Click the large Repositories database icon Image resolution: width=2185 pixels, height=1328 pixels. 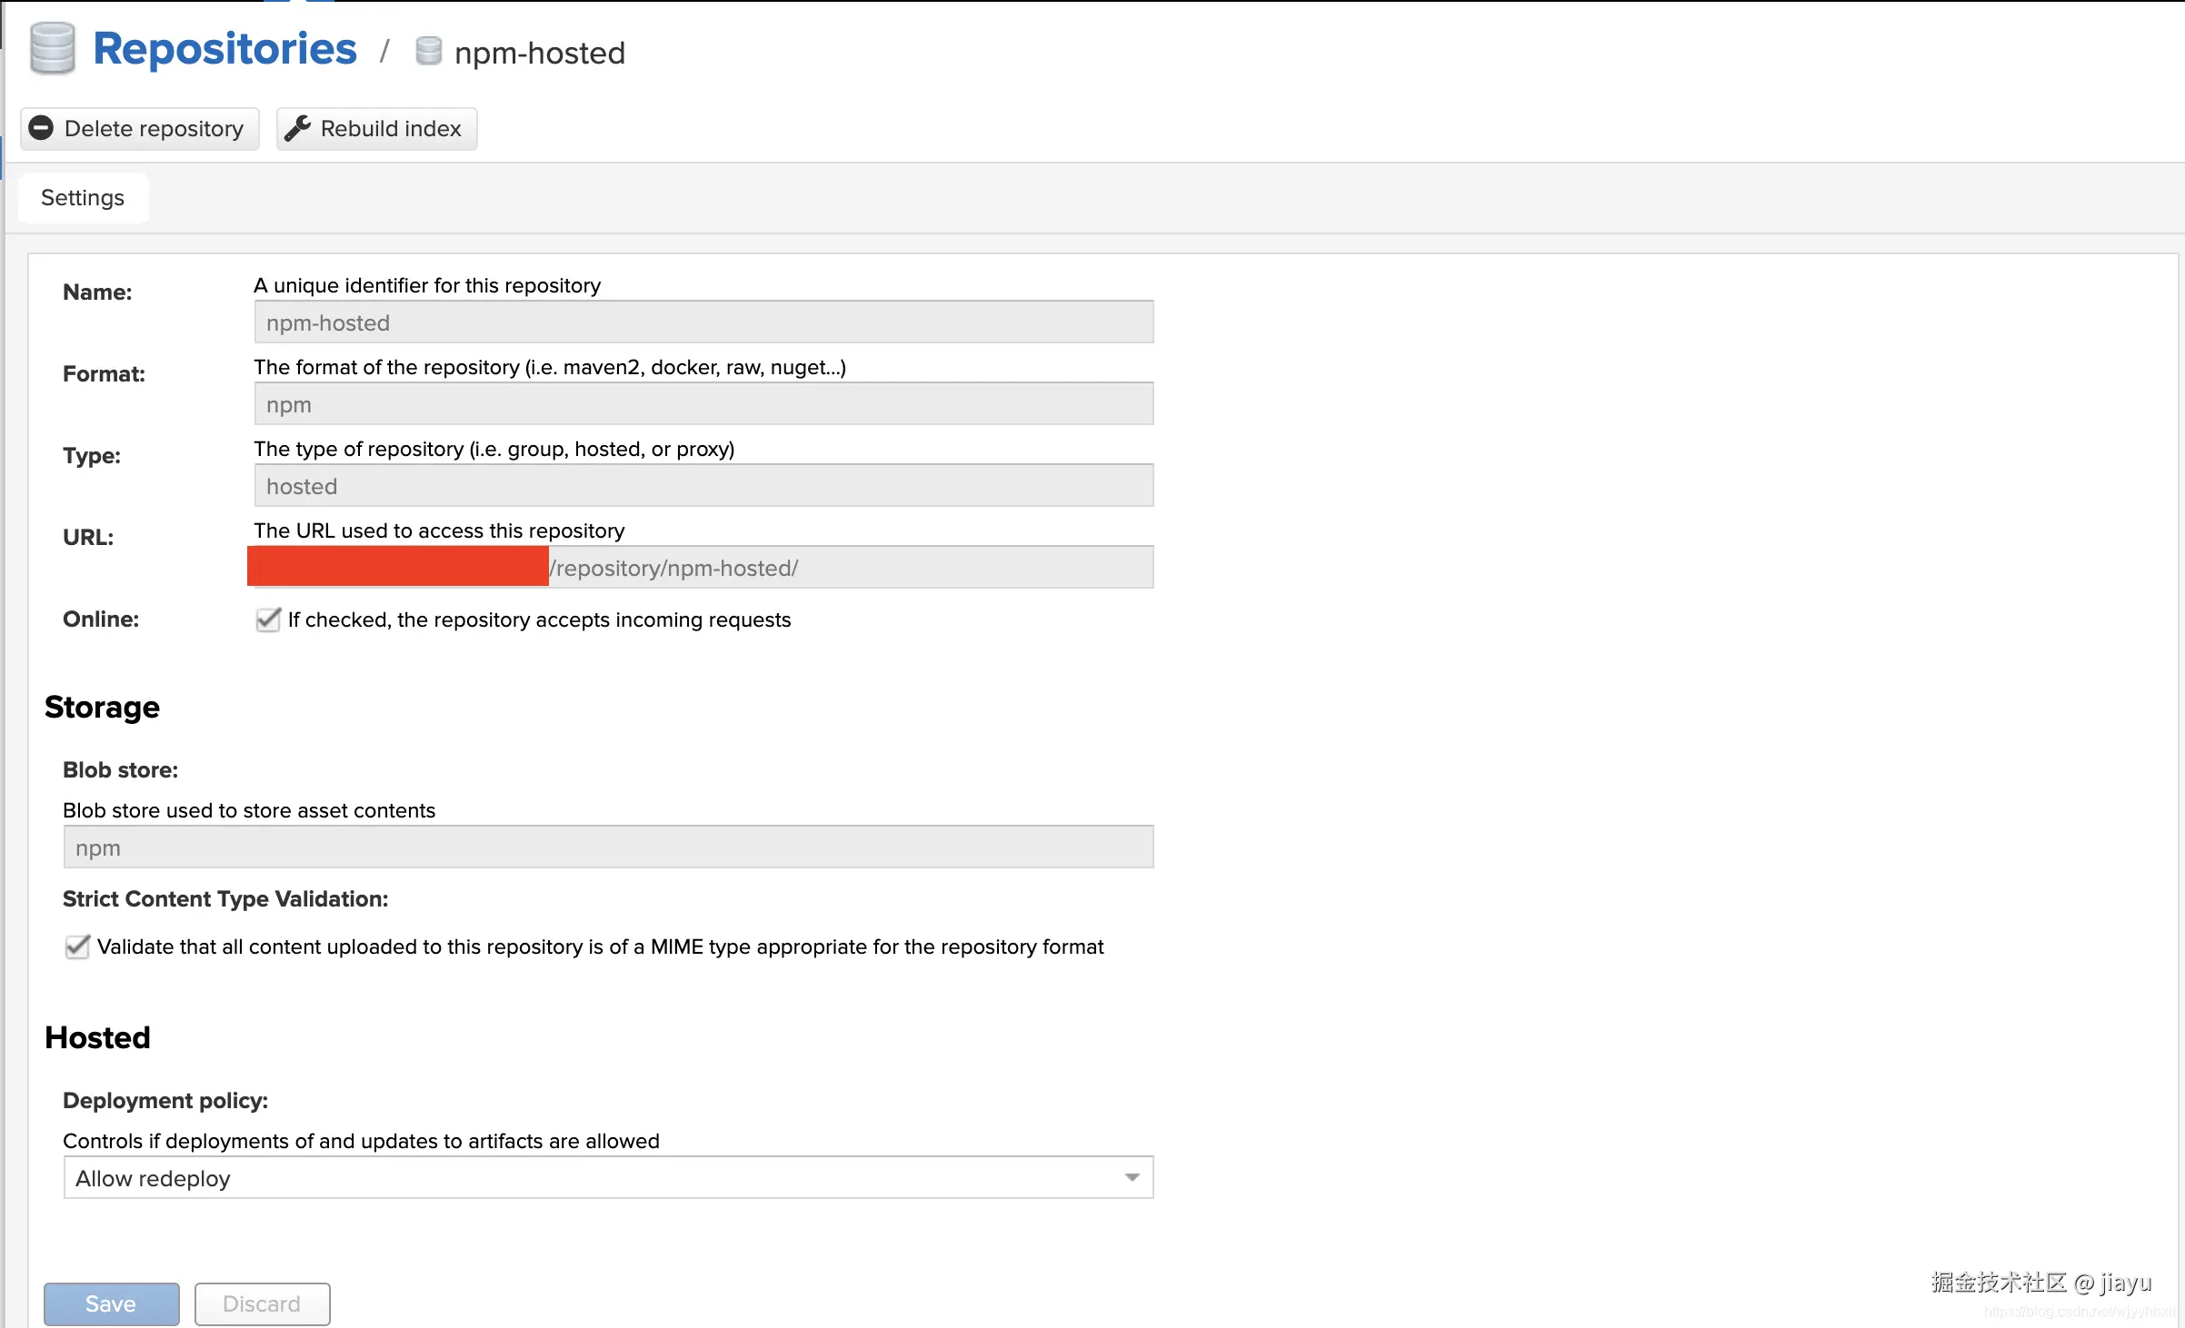(52, 48)
